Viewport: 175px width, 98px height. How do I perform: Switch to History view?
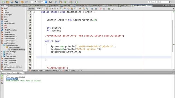(x=39, y=9)
